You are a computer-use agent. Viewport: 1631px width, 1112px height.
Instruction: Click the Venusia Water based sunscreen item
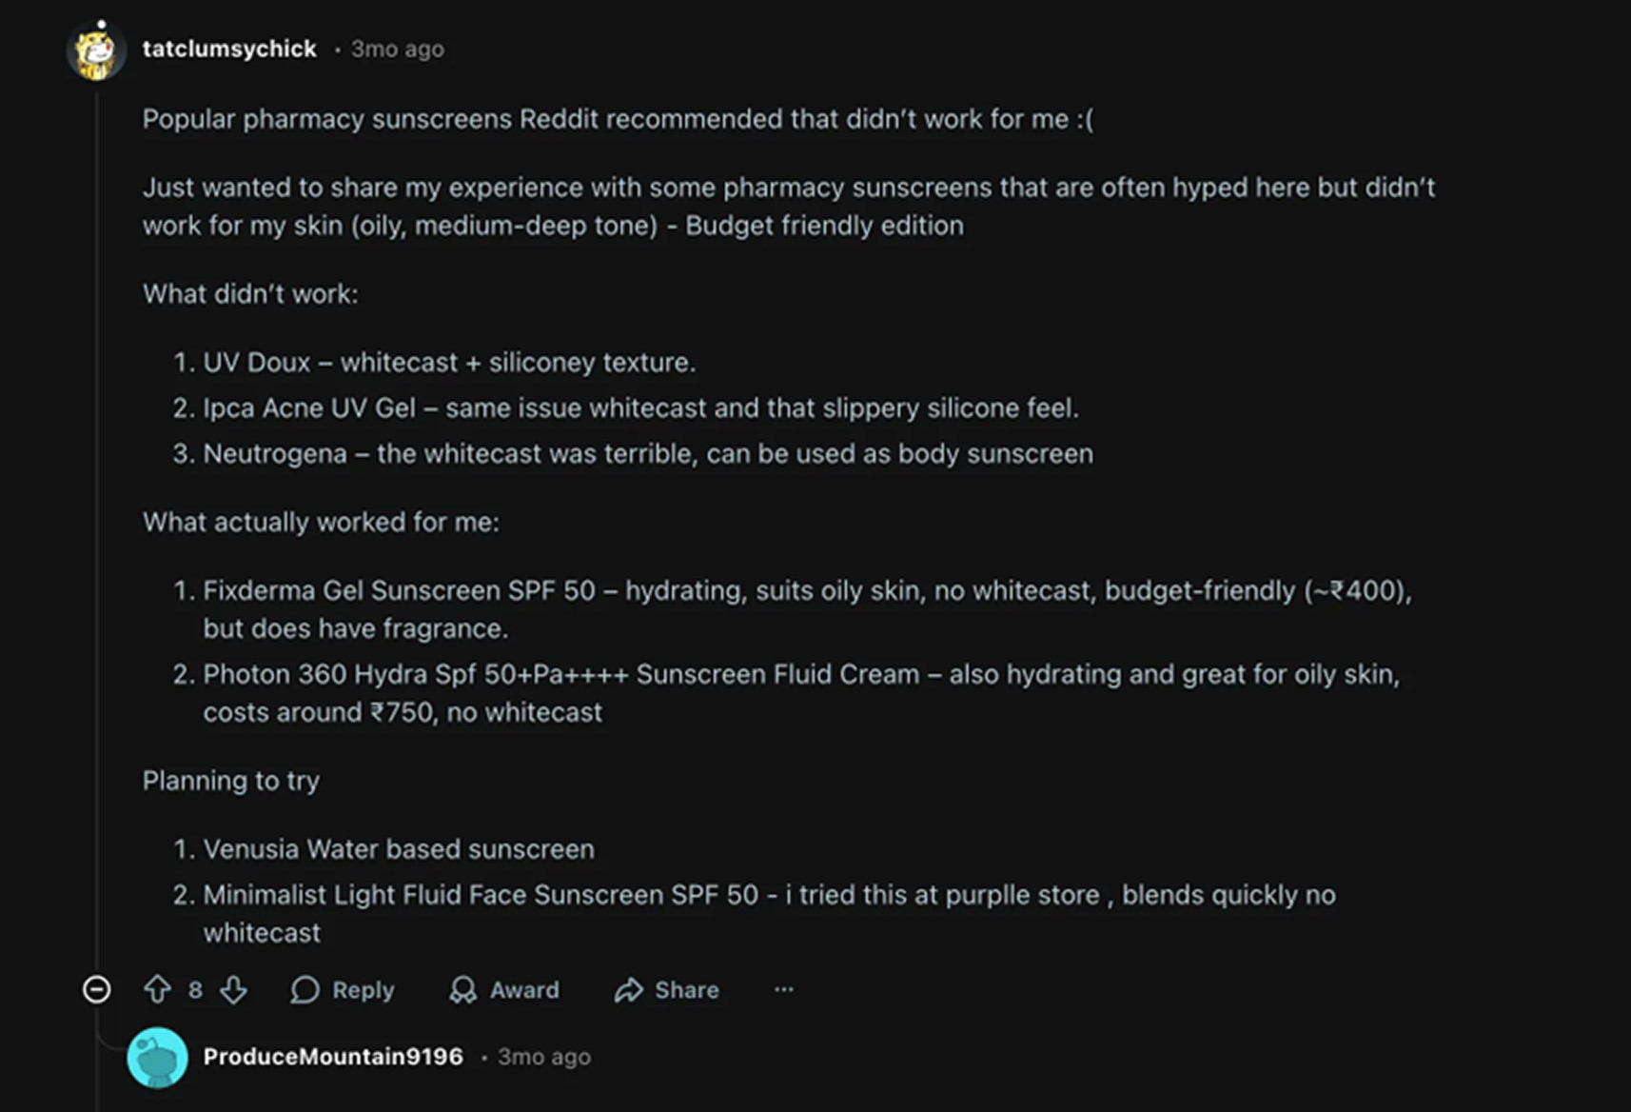point(399,849)
